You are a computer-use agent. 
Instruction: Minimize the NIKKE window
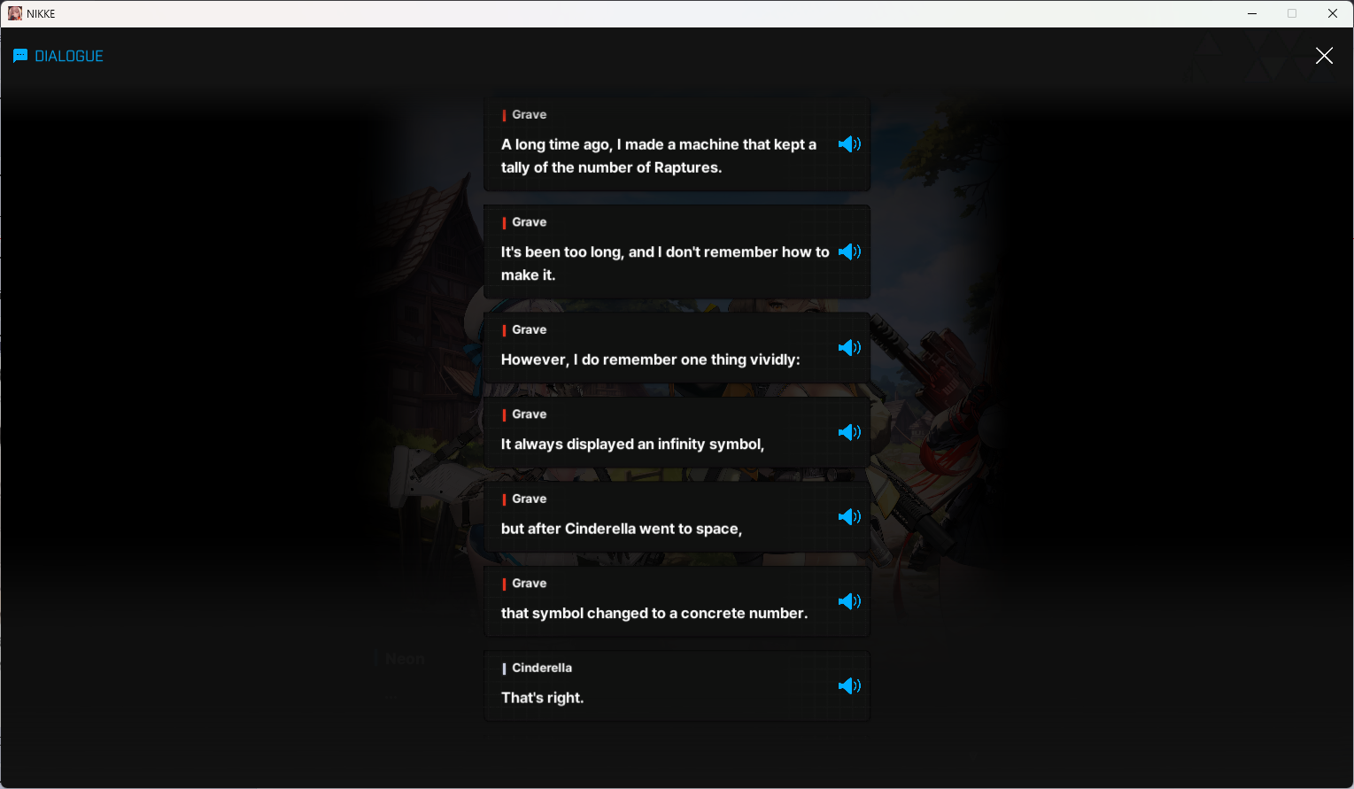click(1252, 13)
